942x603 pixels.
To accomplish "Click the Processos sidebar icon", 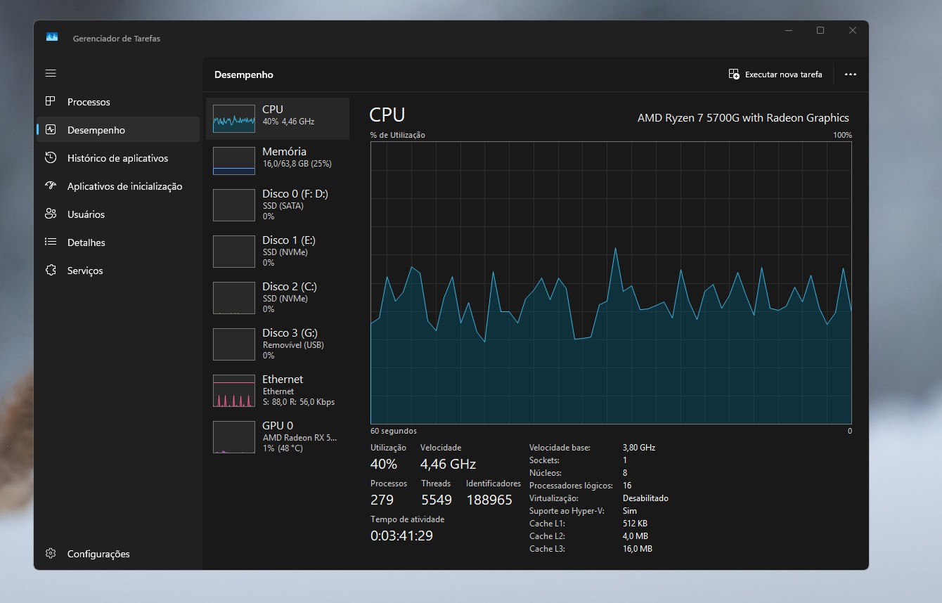I will coord(51,102).
